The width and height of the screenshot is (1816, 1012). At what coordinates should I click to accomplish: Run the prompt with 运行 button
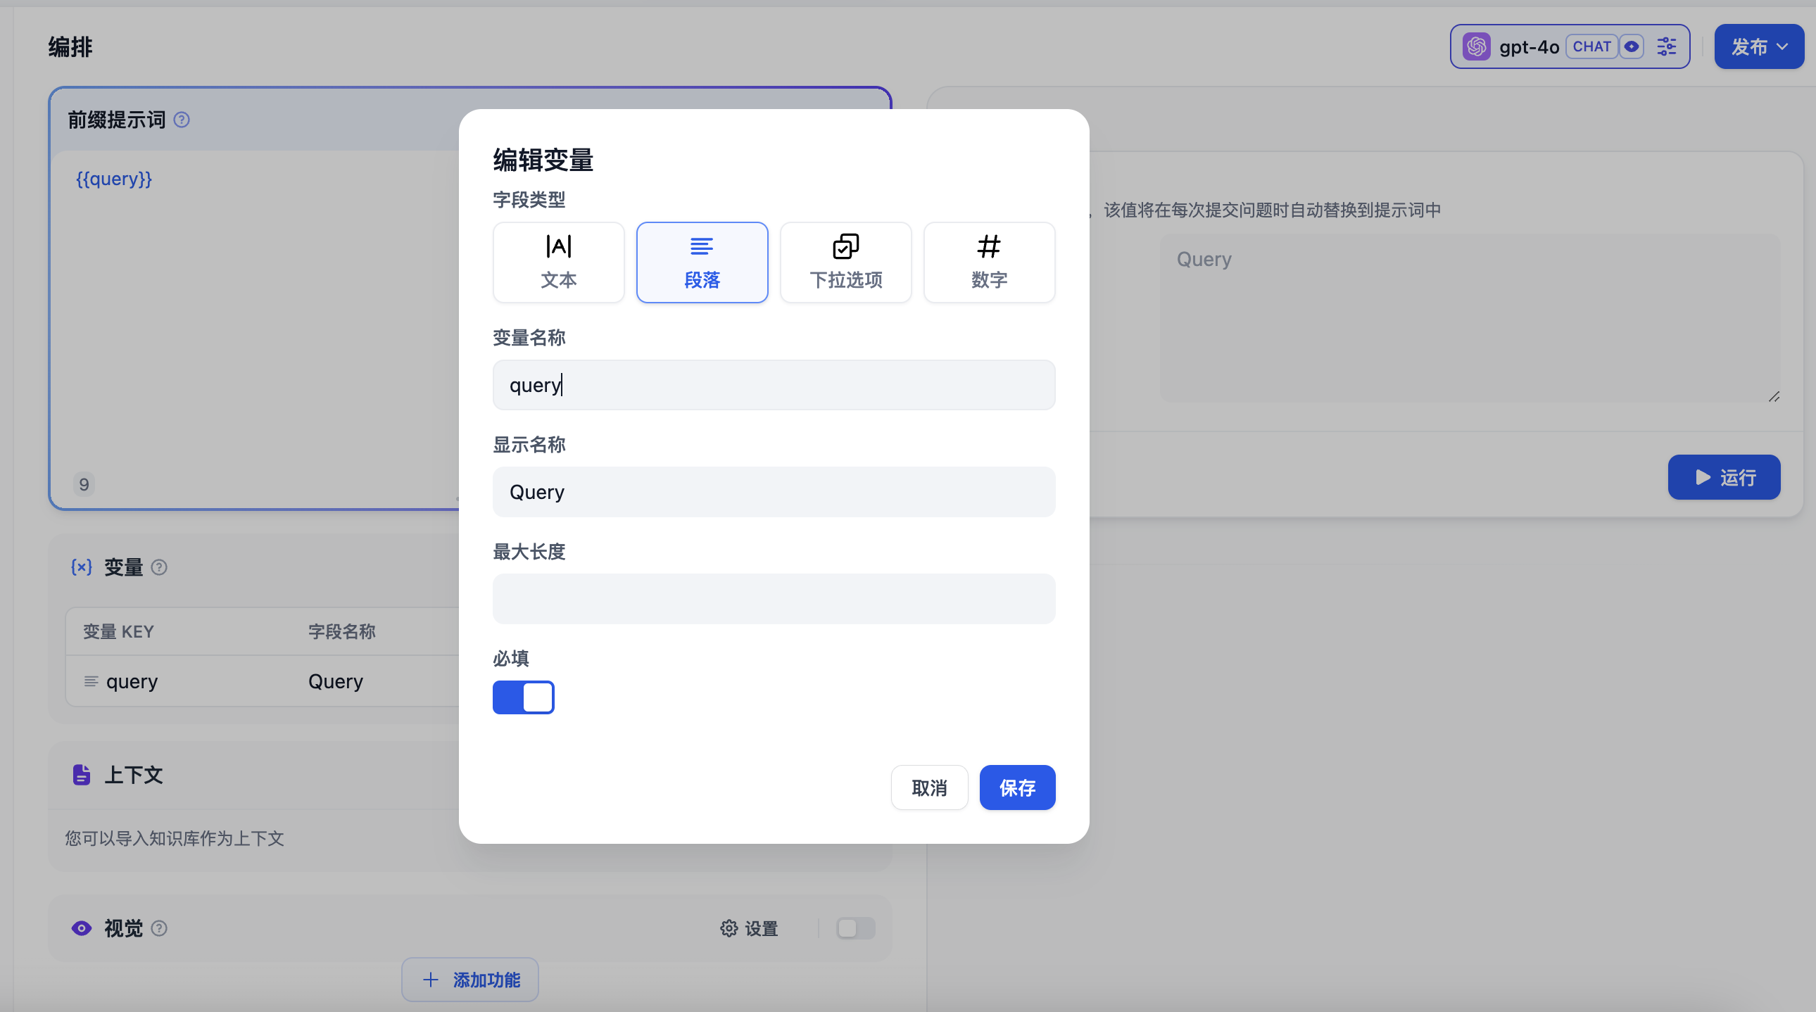pyautogui.click(x=1724, y=477)
